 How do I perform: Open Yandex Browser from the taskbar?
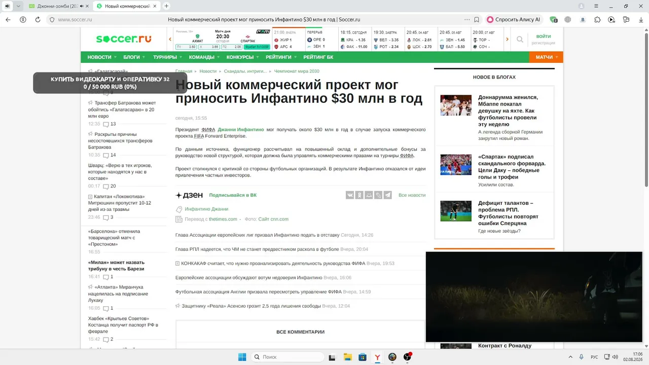click(x=377, y=357)
